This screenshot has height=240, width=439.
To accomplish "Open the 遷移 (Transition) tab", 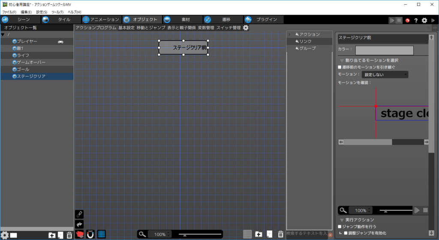I will point(223,20).
